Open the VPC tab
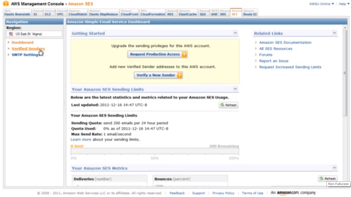This screenshot has width=351, height=197. 61,13
